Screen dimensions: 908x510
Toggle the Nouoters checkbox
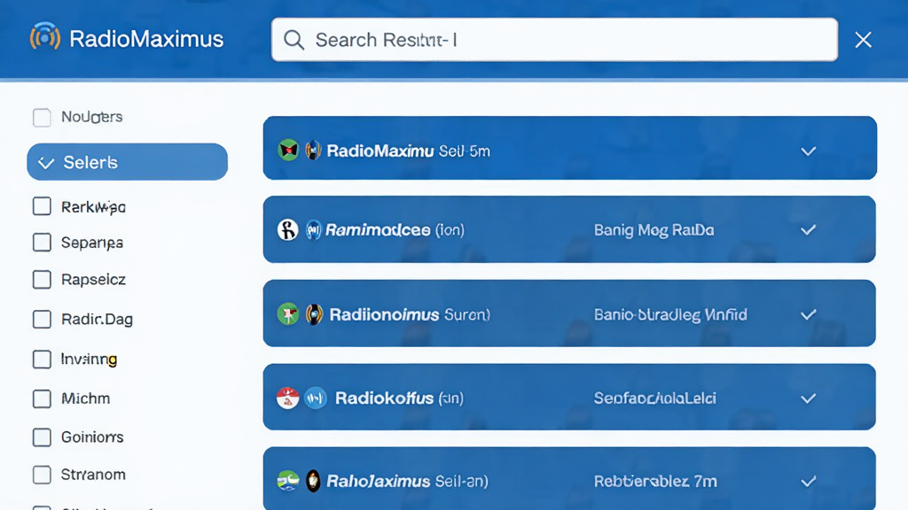point(42,118)
